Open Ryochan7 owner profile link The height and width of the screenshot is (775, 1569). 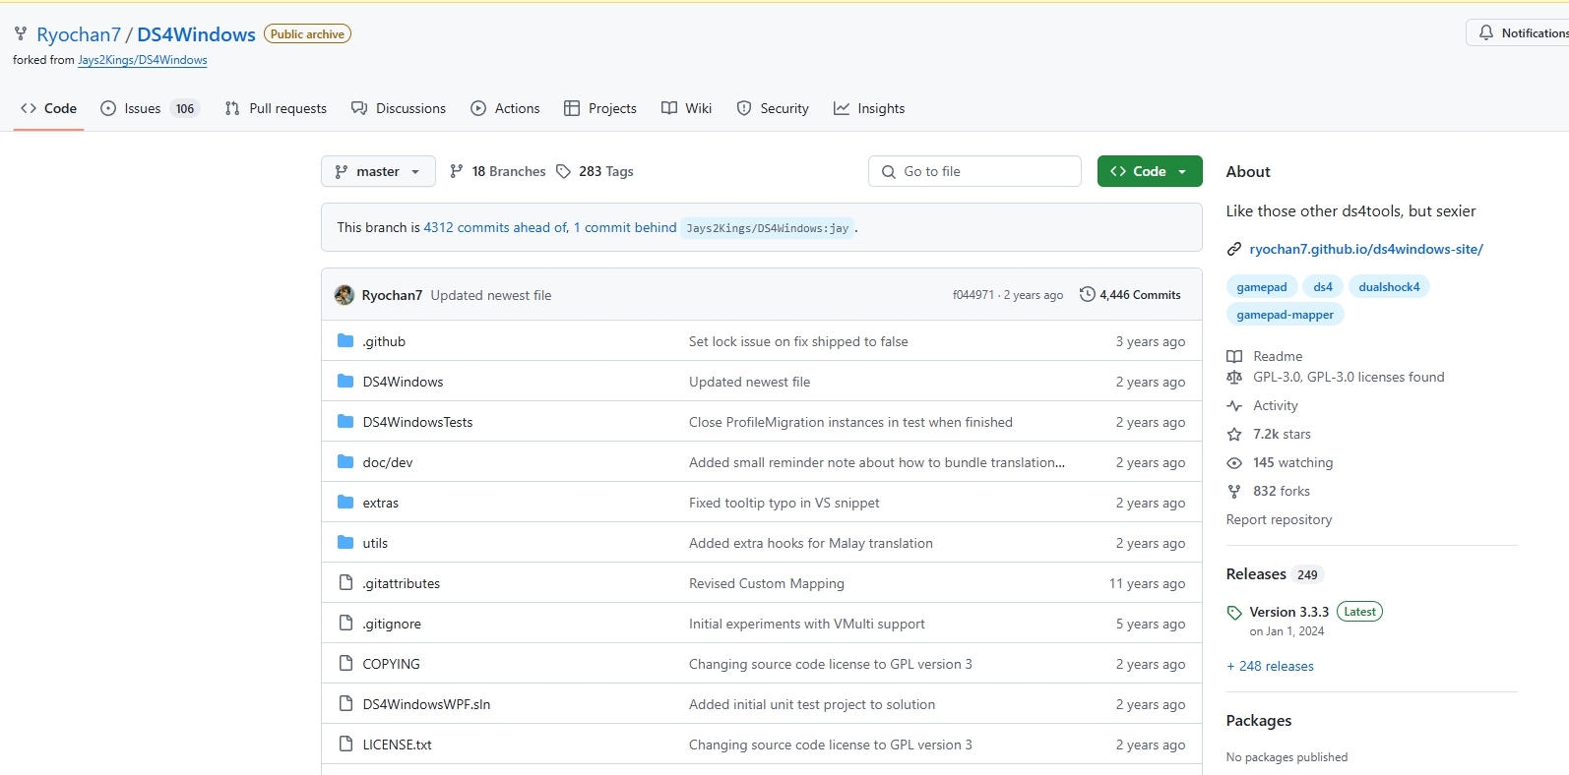(x=79, y=34)
